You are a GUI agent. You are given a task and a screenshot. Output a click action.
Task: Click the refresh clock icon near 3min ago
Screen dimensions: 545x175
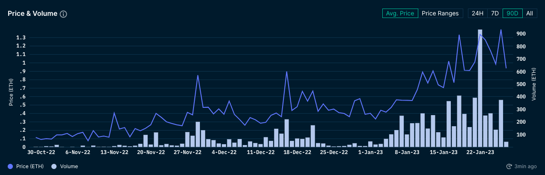click(x=509, y=166)
